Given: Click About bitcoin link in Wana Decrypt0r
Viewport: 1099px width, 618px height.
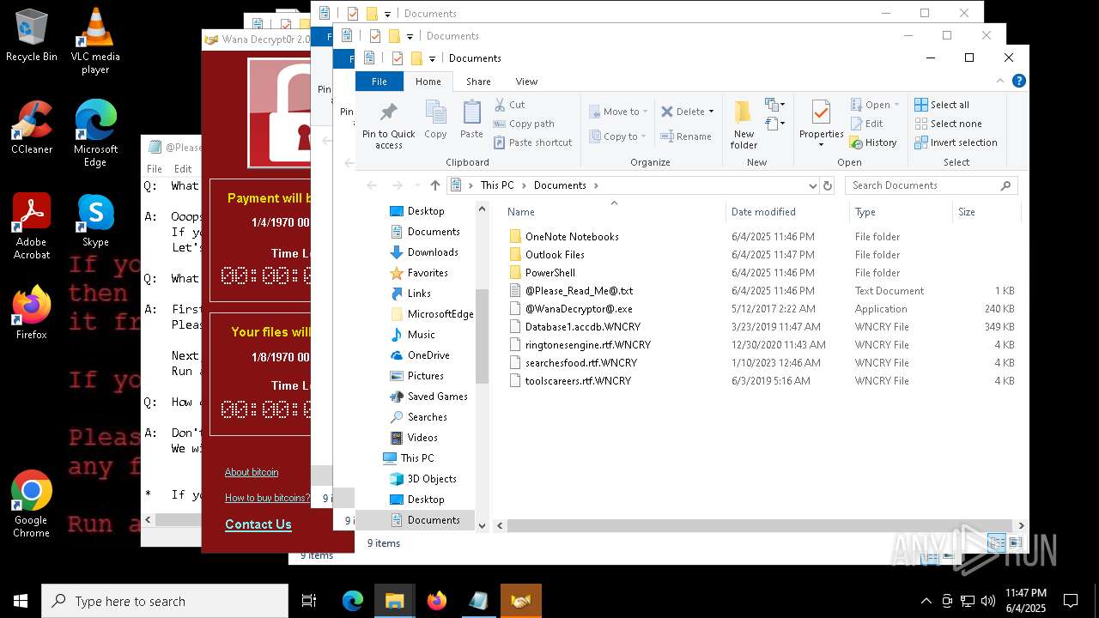Looking at the screenshot, I should click(252, 472).
